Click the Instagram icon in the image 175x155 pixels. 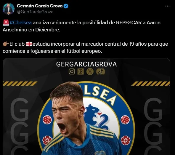coord(72,72)
